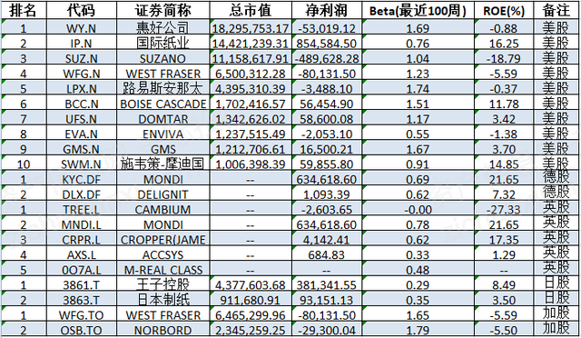The height and width of the screenshot is (338, 581).
Task: Click 日本制纸 market value 911,680.91
Action: [251, 300]
